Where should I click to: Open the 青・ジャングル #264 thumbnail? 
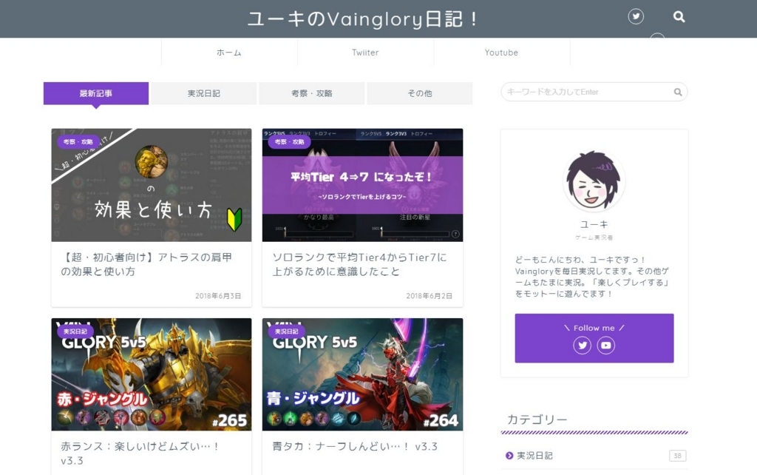pos(362,374)
